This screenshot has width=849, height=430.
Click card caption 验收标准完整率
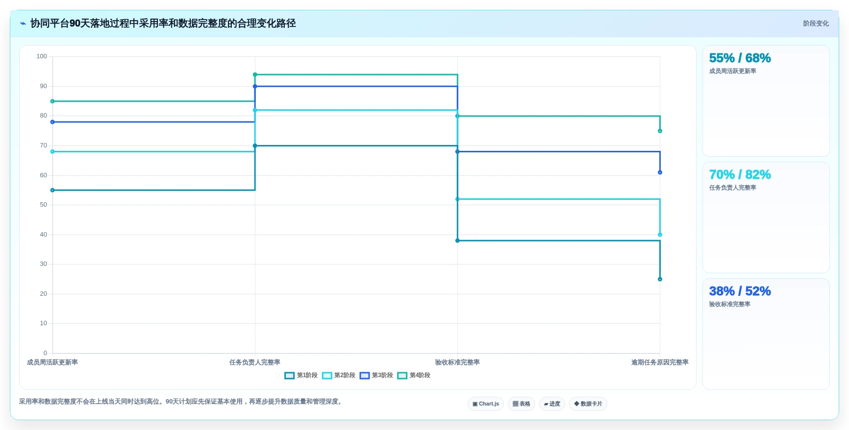pos(729,304)
